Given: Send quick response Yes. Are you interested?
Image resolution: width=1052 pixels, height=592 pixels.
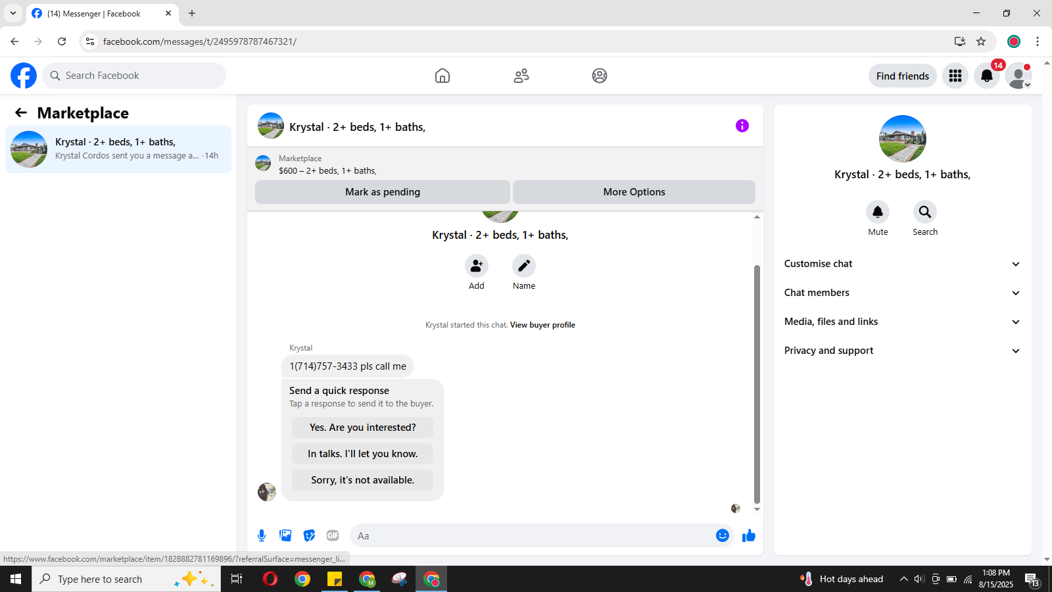Looking at the screenshot, I should pos(363,428).
